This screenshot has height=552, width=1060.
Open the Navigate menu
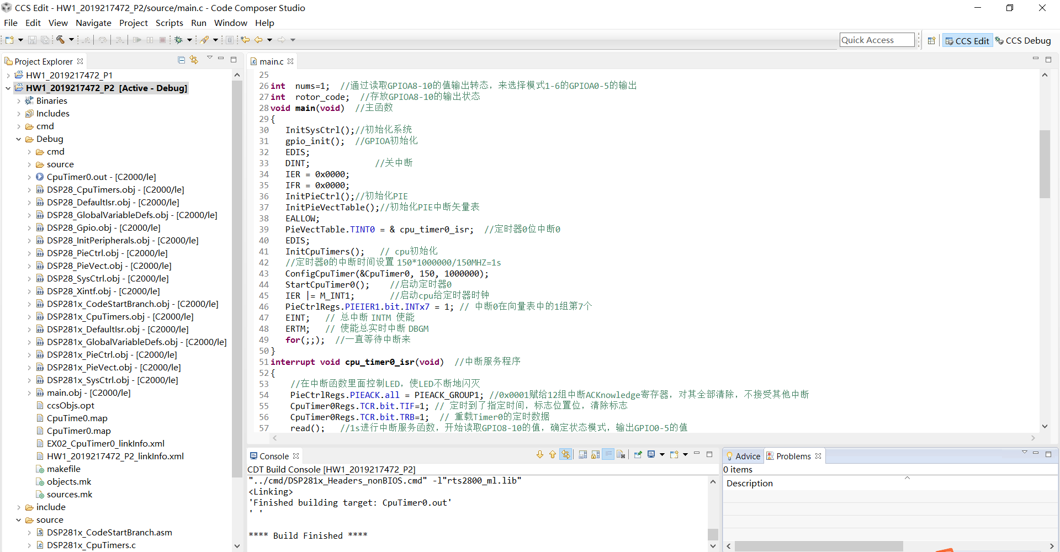tap(93, 23)
